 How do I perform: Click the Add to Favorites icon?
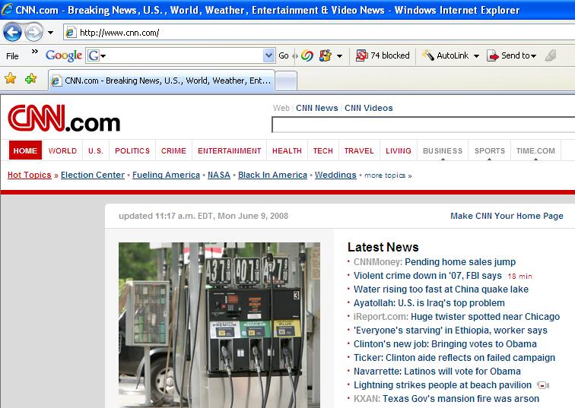pyautogui.click(x=30, y=79)
